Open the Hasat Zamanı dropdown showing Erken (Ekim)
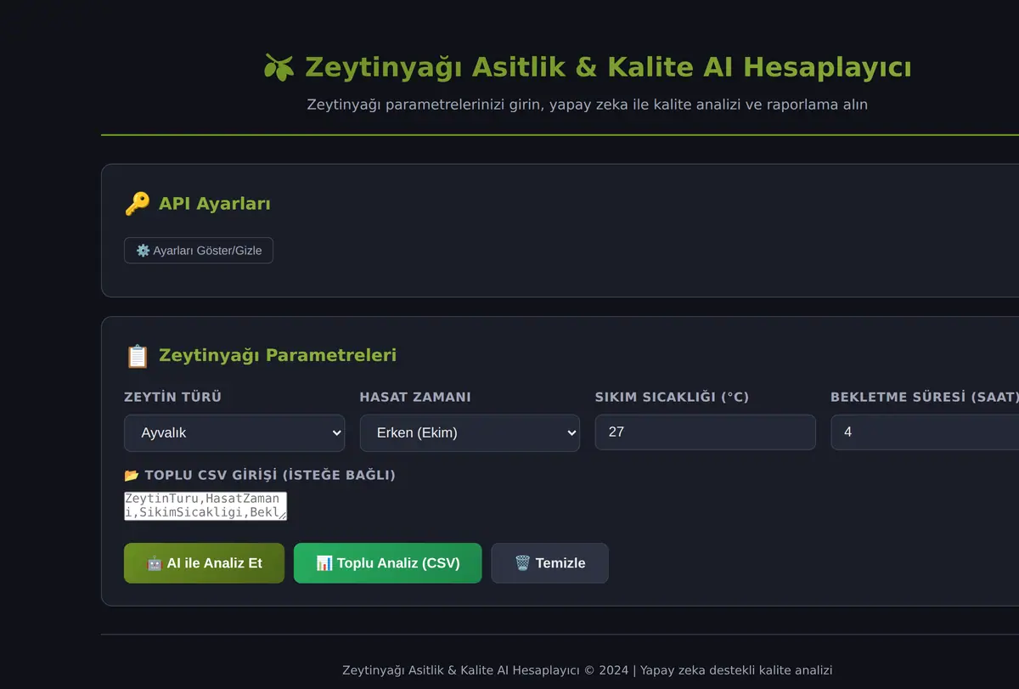 470,432
